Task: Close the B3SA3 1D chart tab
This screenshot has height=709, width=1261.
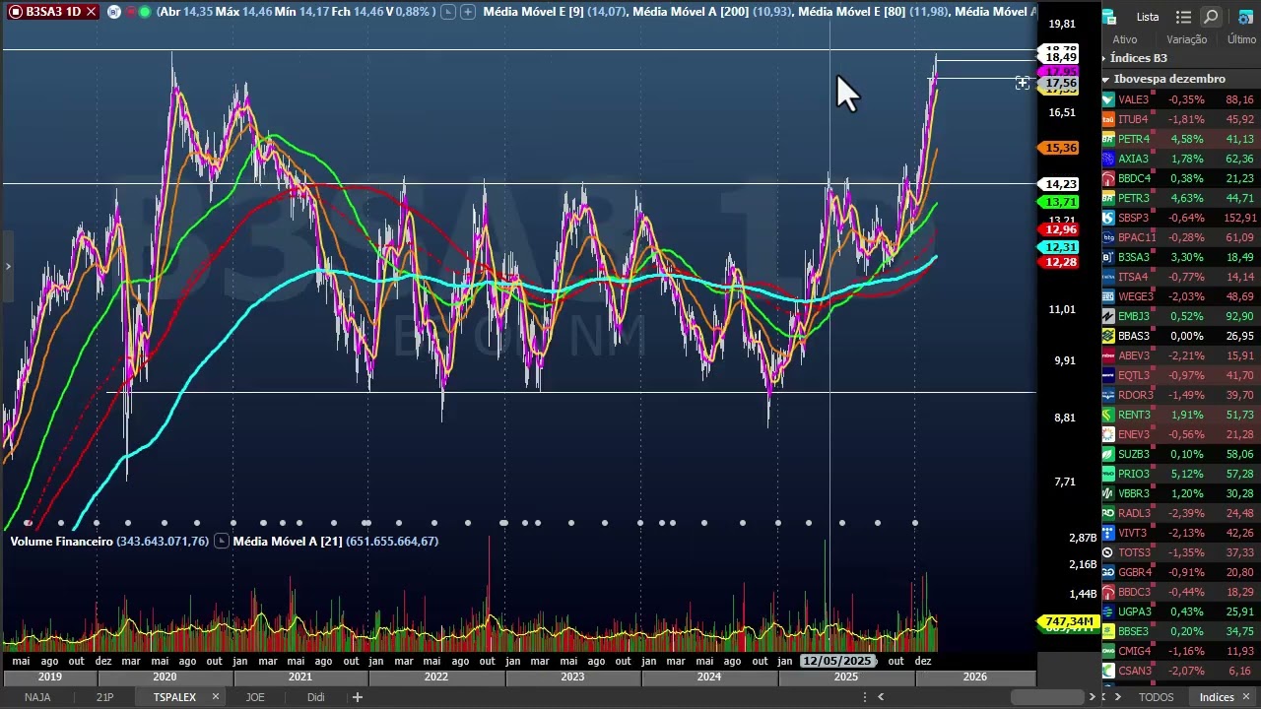Action: (x=91, y=12)
